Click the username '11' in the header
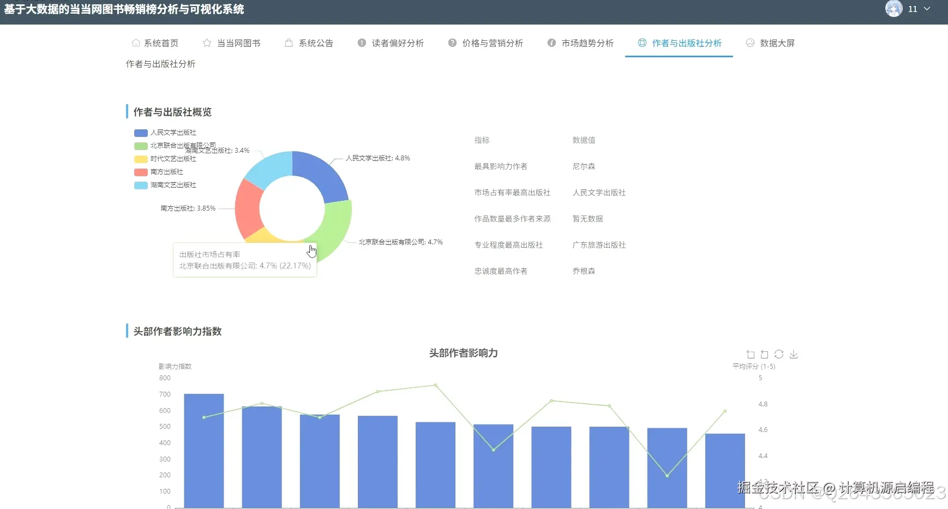 coord(913,9)
